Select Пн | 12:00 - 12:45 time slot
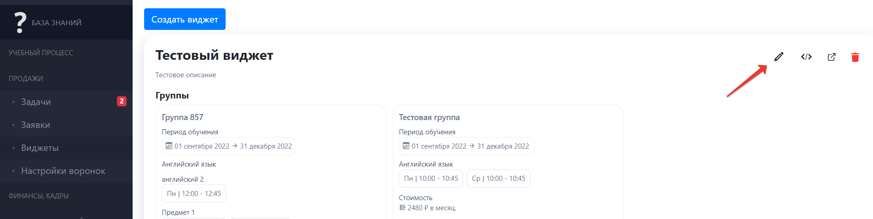Viewport: 873px width, 219px height. 194,194
